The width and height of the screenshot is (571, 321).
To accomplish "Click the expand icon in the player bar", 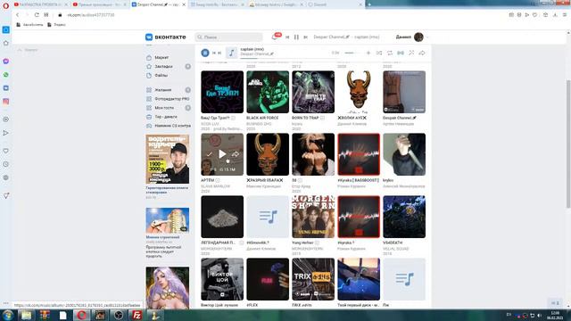I will tap(411, 53).
